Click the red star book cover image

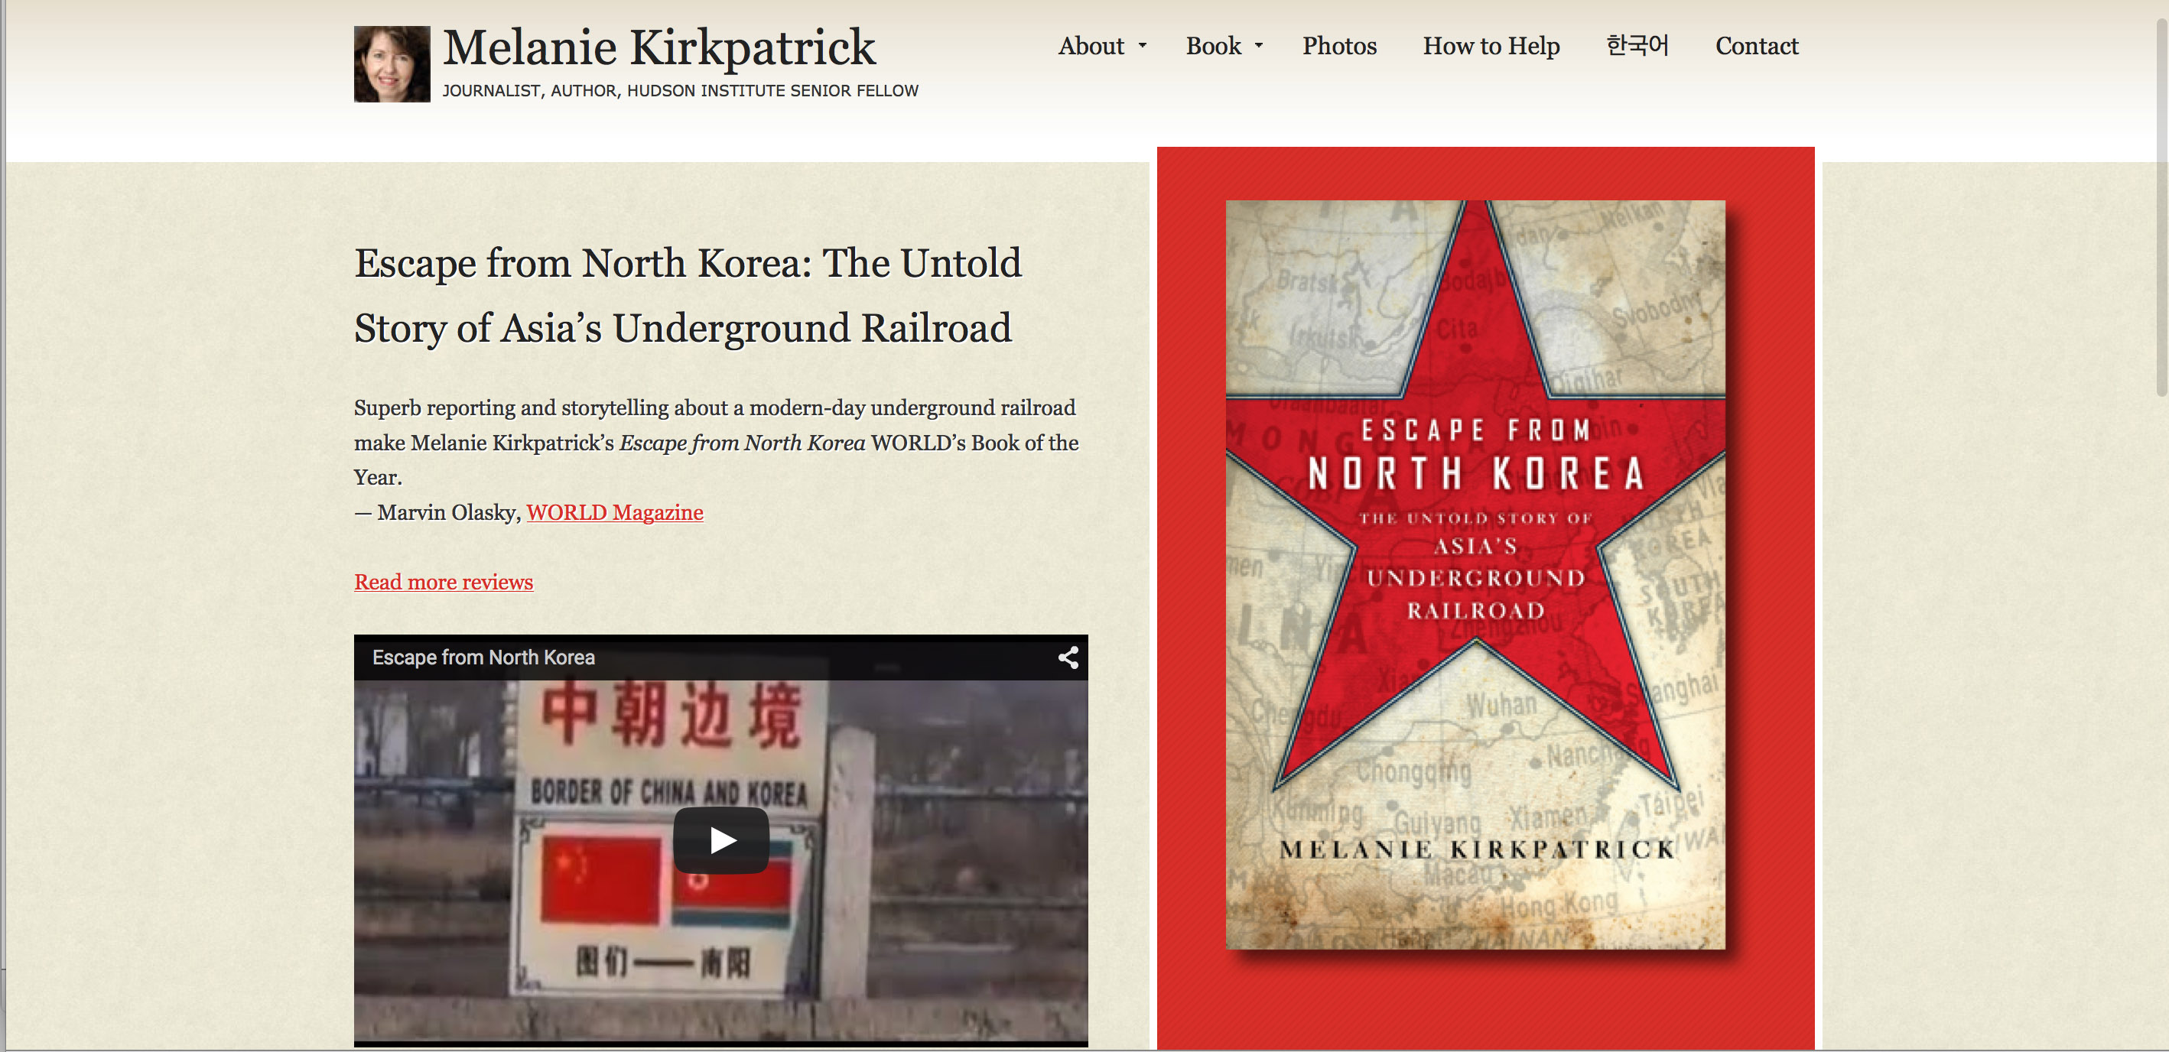[x=1475, y=574]
